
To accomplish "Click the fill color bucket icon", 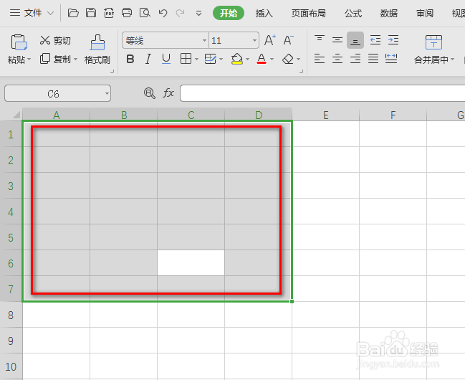I will (x=237, y=59).
